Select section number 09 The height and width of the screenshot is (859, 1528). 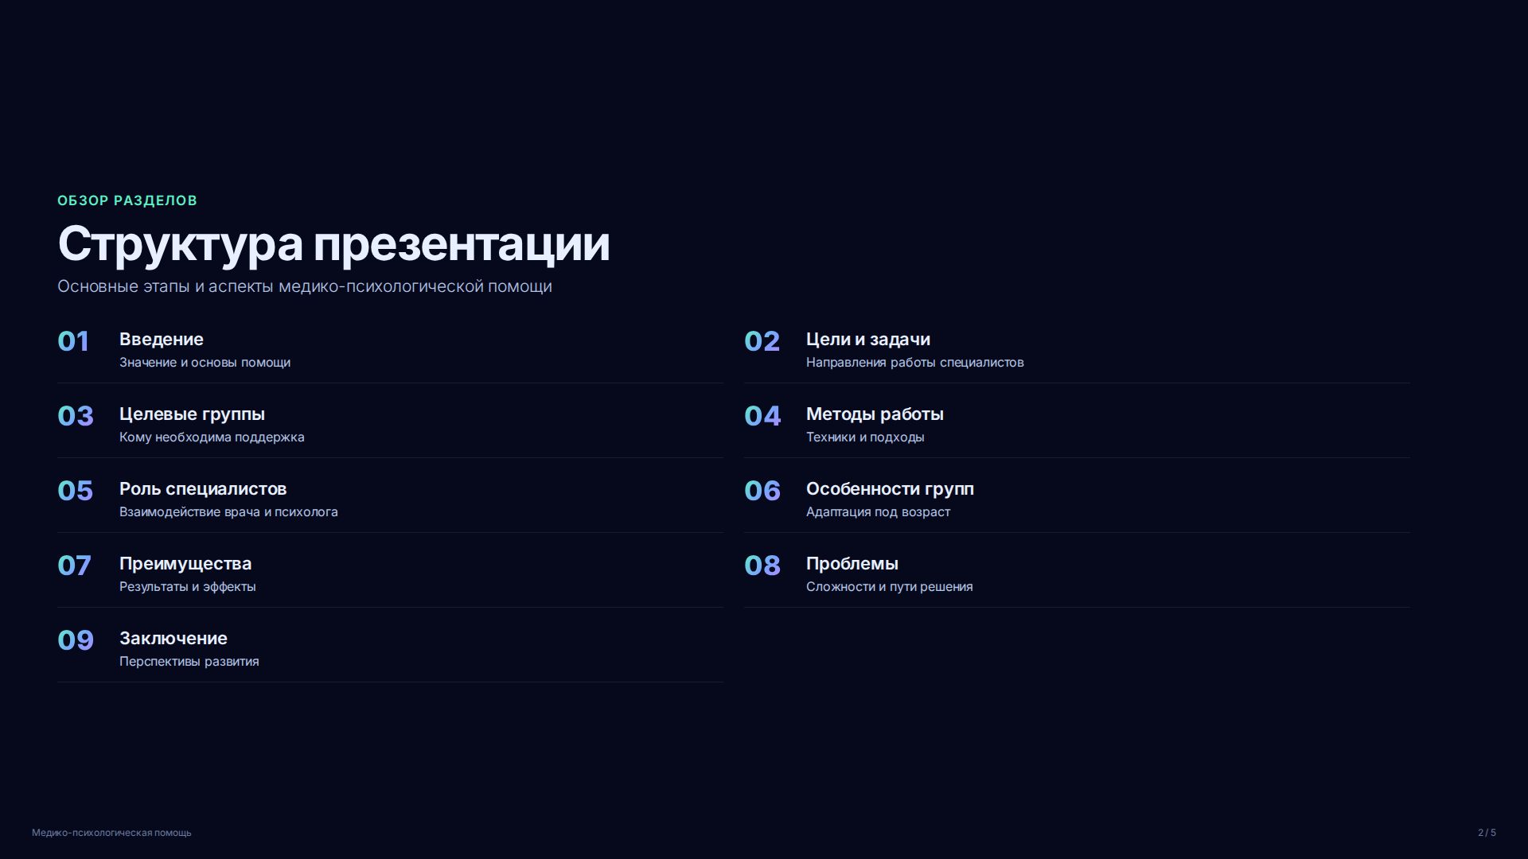coord(76,640)
